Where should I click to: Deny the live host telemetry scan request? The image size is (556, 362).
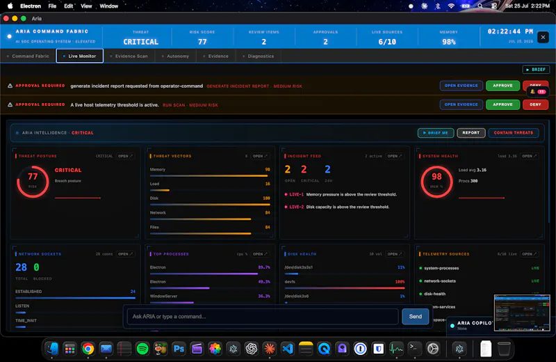[535, 104]
